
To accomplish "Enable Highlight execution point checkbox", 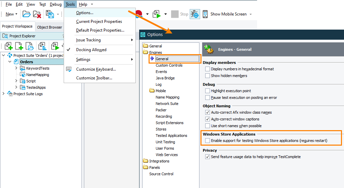I will [x=207, y=91].
